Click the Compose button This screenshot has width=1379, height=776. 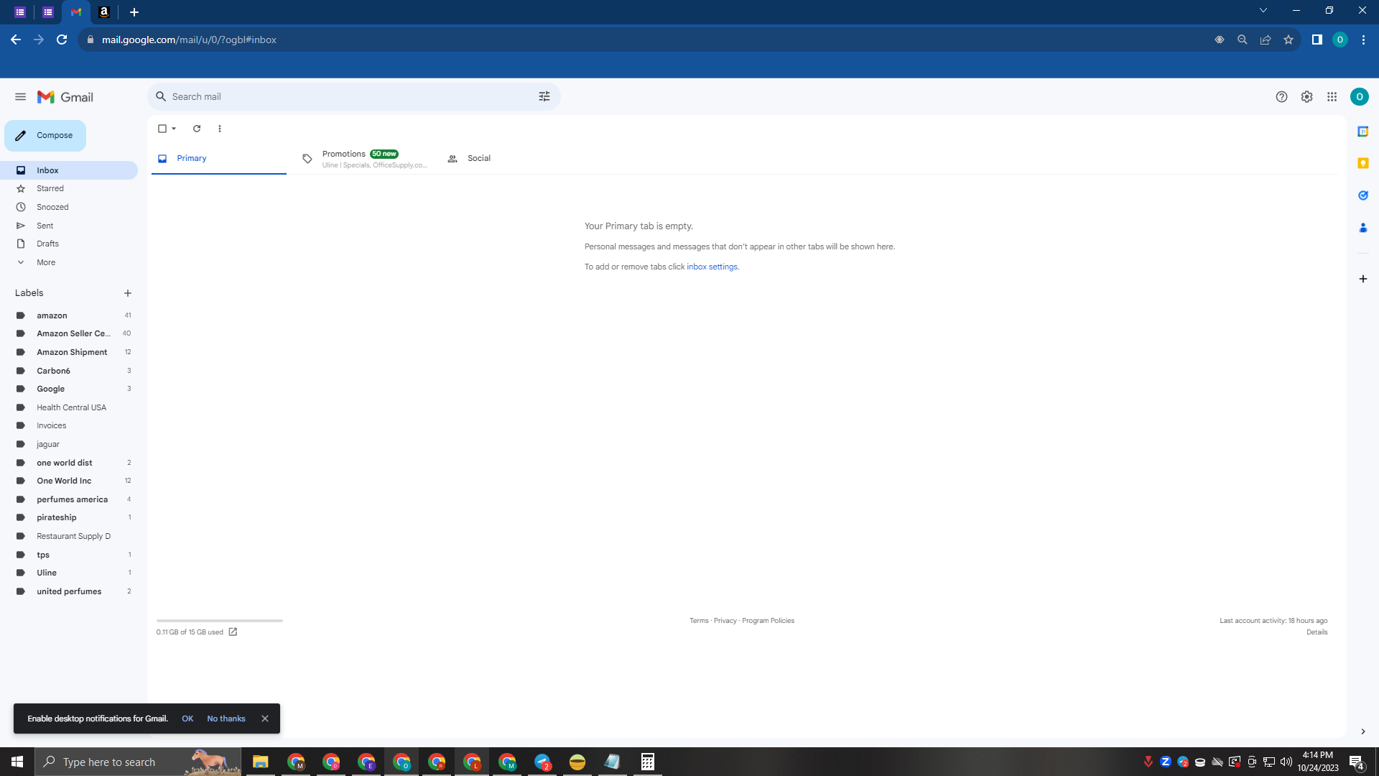click(x=45, y=135)
